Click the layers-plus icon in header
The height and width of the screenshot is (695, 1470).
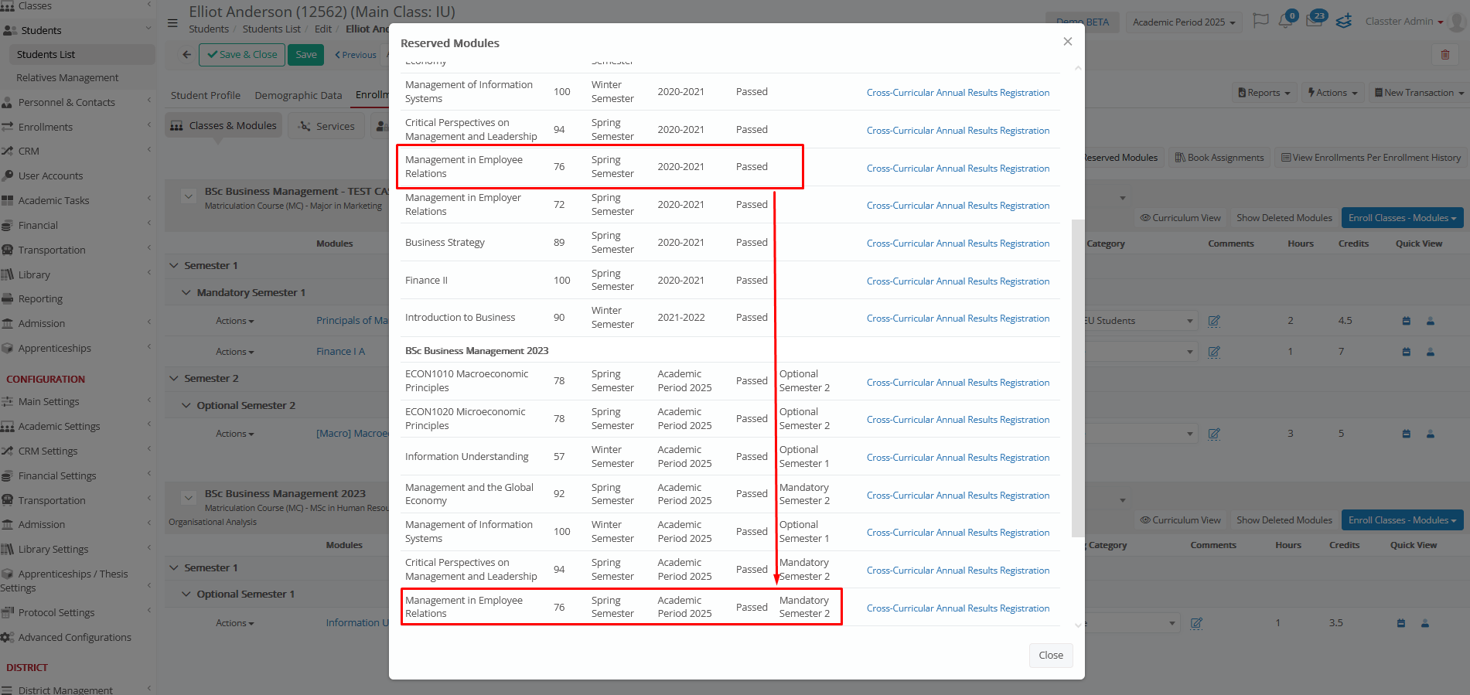coord(1344,21)
